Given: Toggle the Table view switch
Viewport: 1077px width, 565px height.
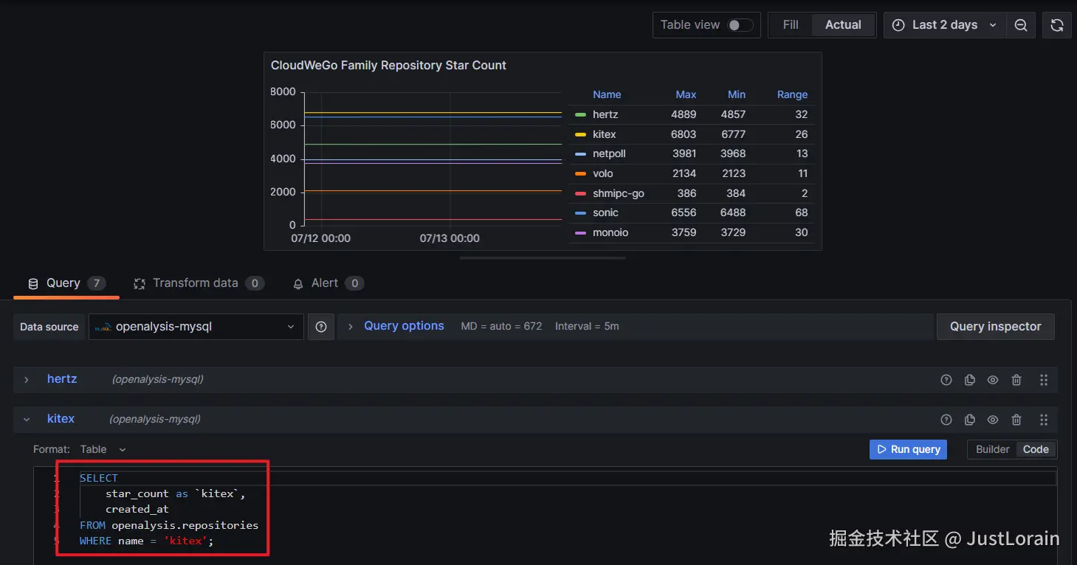Looking at the screenshot, I should 740,25.
